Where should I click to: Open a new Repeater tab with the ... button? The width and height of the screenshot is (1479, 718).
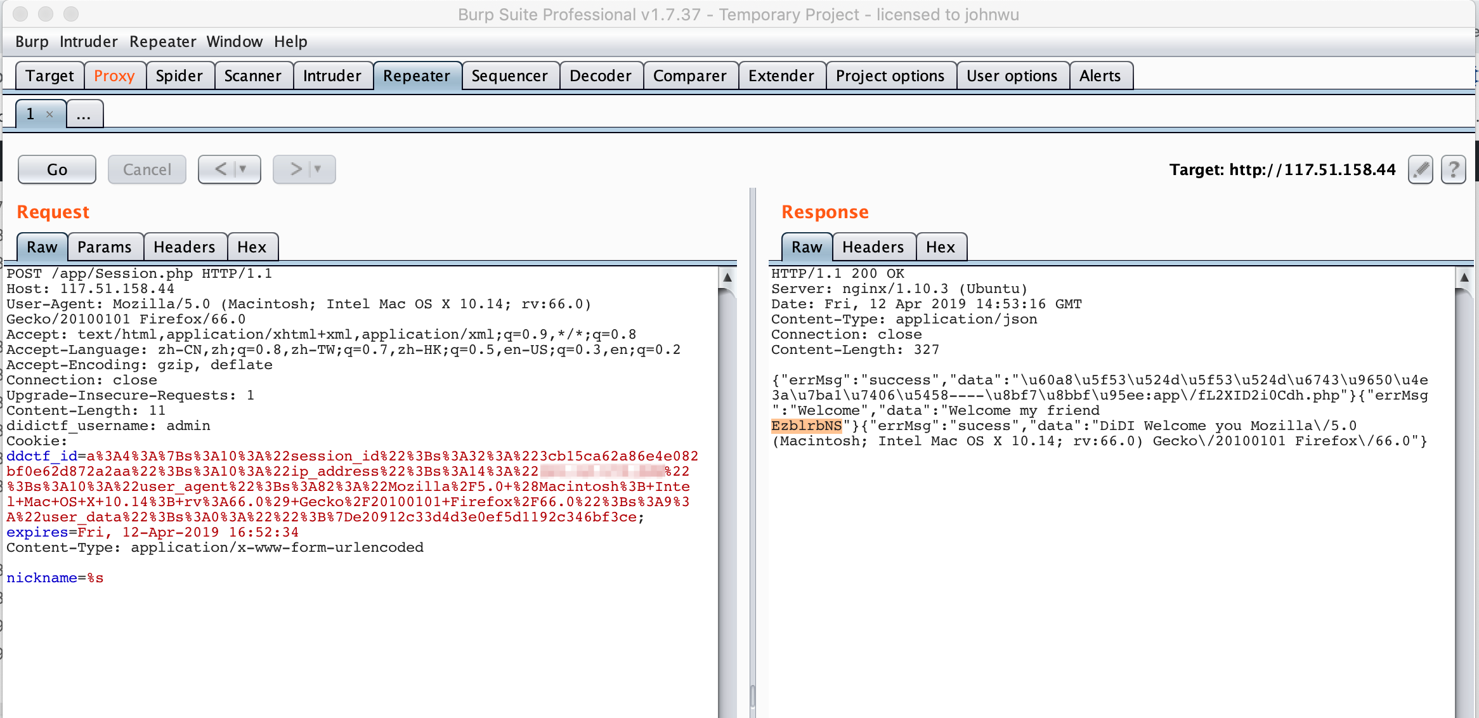pos(84,114)
